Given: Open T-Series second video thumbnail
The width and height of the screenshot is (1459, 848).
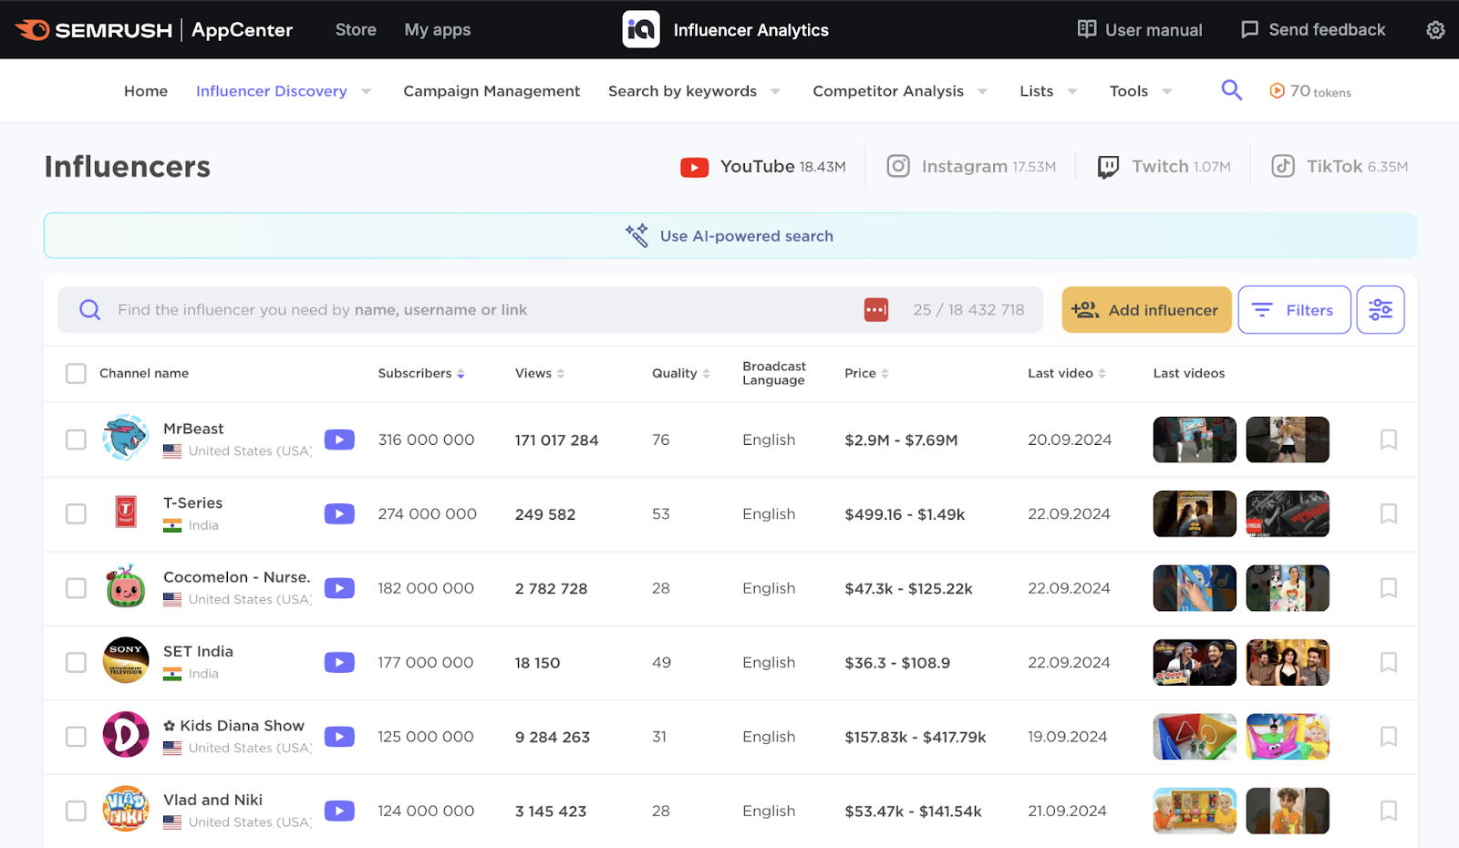Looking at the screenshot, I should click(x=1288, y=514).
